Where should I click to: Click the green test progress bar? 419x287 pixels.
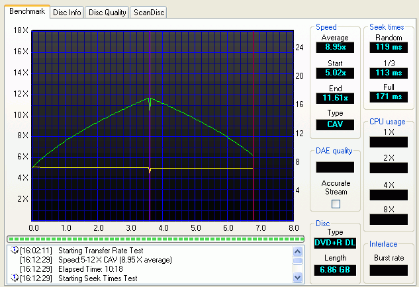coord(156,239)
